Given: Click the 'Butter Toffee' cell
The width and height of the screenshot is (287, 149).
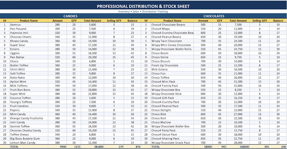Looking at the screenshot, I should tap(29, 65).
